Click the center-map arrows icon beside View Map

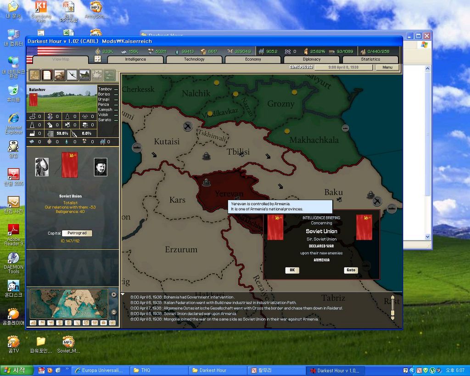click(98, 59)
